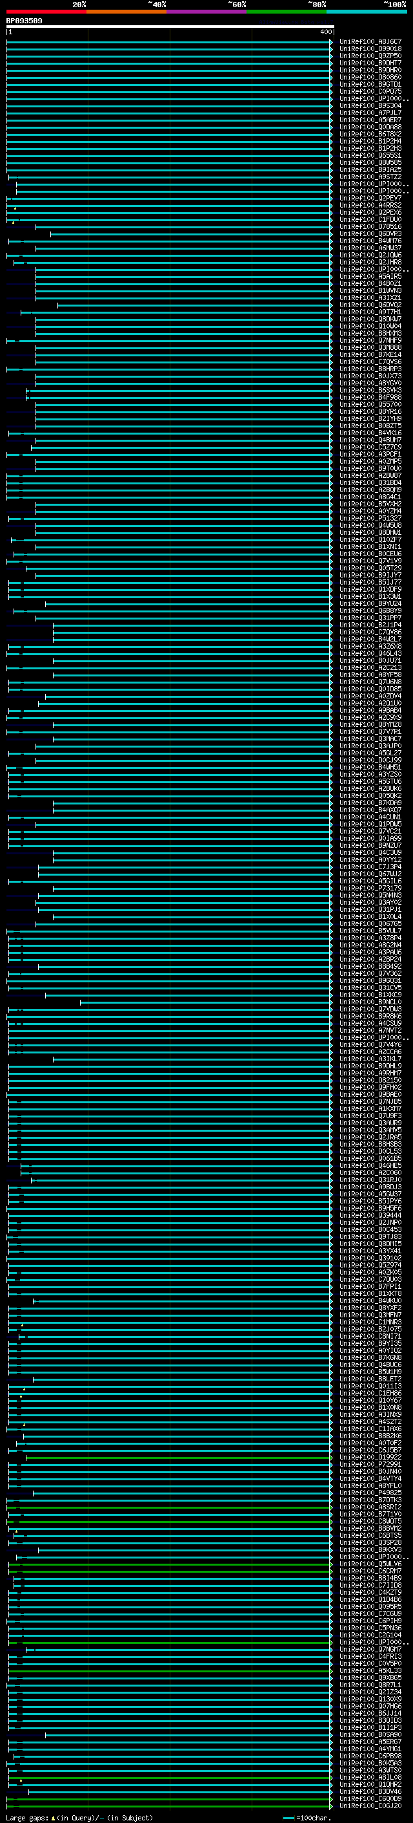Select hit UniRef100_C0PQ75

point(370,91)
